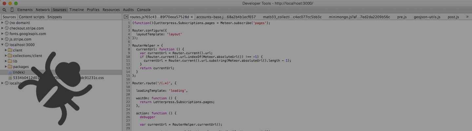This screenshot has height=131, width=472.
Task: Expand the (no domain) tree node
Action: click(x=3, y=23)
